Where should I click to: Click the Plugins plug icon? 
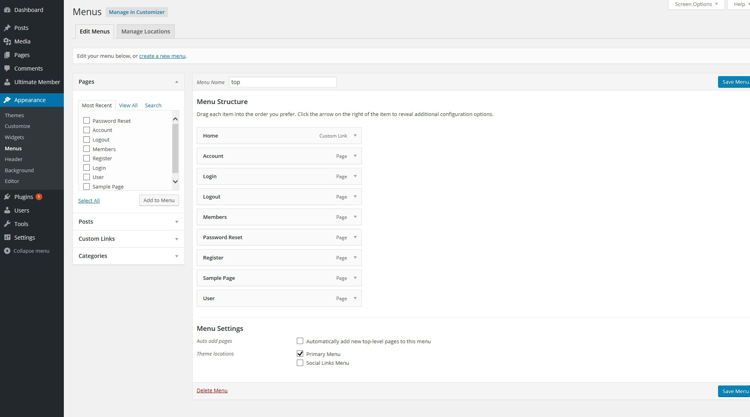pos(7,197)
